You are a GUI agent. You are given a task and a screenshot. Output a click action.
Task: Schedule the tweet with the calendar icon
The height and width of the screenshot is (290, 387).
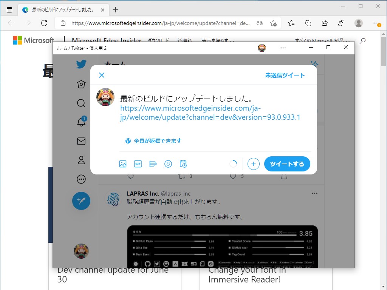(x=183, y=164)
